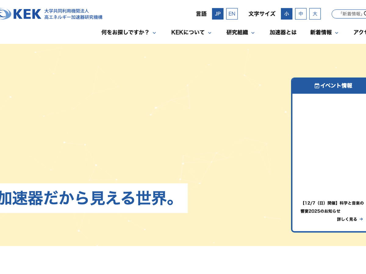Open the 科学と音楽の響宴2025 event notice
The width and height of the screenshot is (366, 274).
click(332, 207)
